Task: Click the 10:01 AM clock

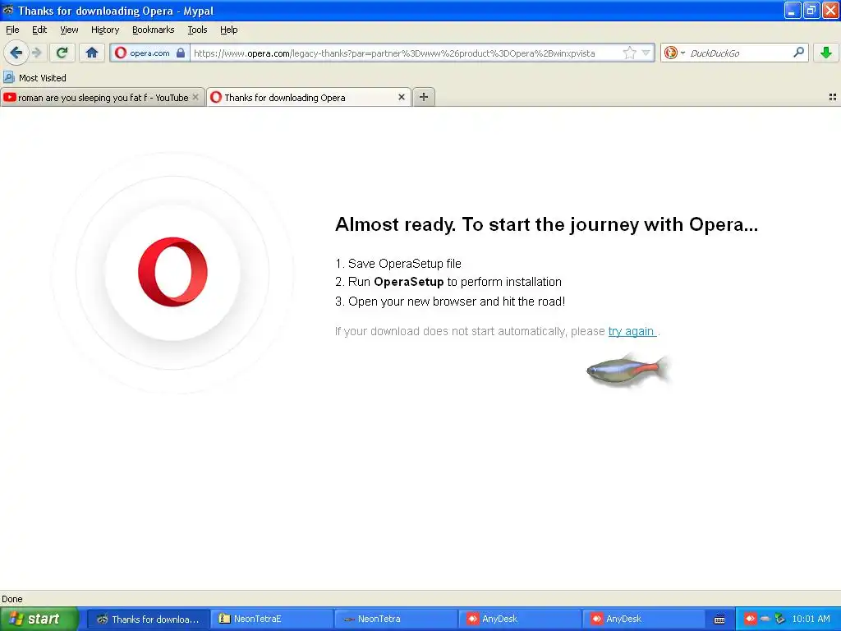Action: pyautogui.click(x=811, y=619)
